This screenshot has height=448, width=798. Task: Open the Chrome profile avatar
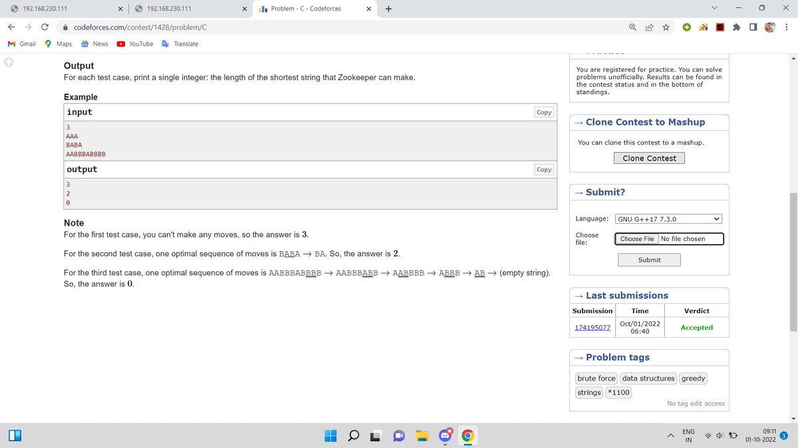[x=770, y=27]
